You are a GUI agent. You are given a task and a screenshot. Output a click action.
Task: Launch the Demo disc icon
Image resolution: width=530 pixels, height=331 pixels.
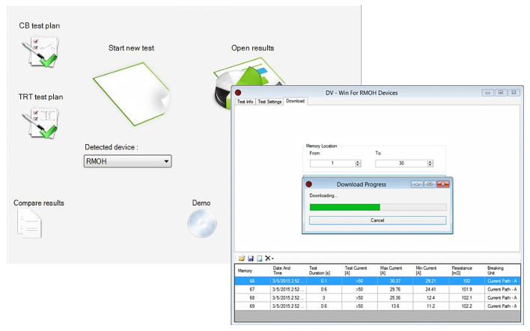tap(201, 223)
